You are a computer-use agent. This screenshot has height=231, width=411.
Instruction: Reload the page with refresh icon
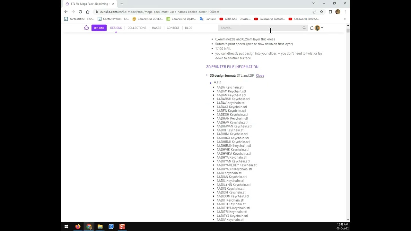tap(80, 12)
